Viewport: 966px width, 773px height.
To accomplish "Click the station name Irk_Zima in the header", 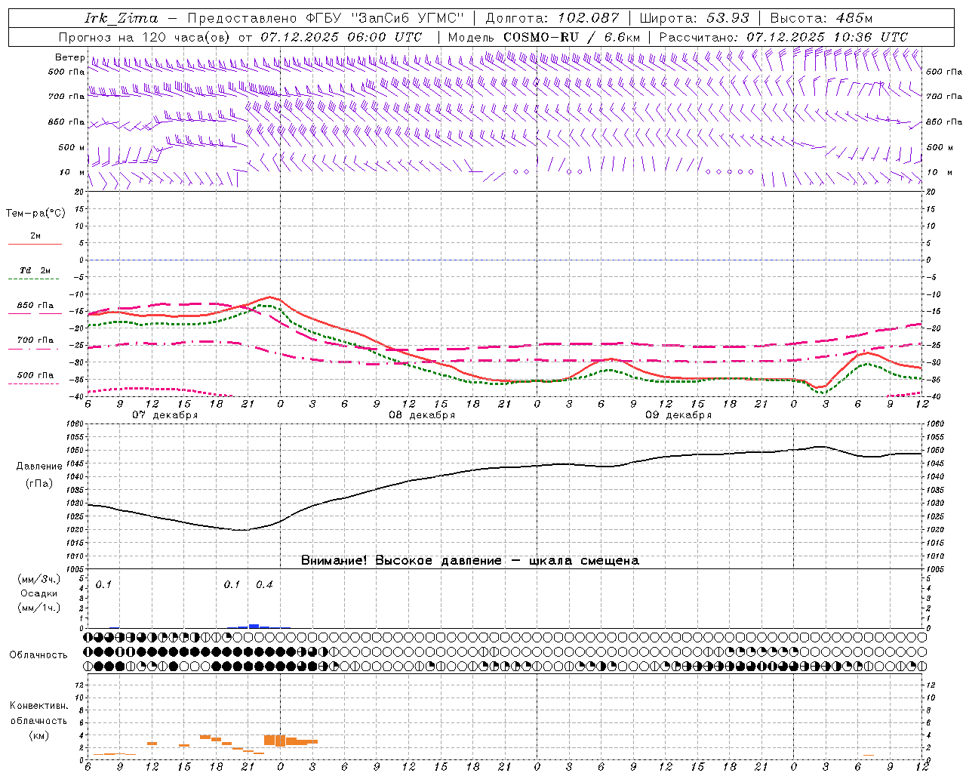I will click(122, 18).
